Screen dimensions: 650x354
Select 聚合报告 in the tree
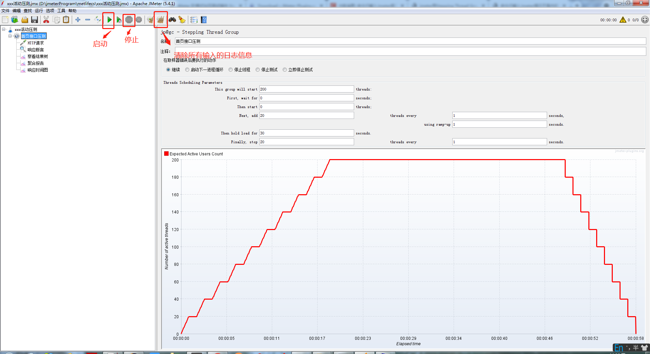coord(36,63)
